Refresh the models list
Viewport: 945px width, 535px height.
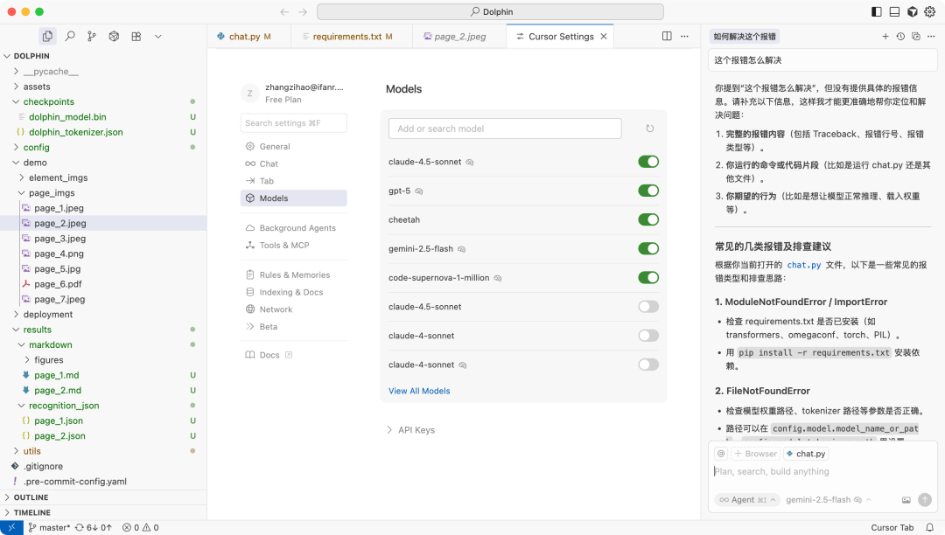pyautogui.click(x=649, y=129)
